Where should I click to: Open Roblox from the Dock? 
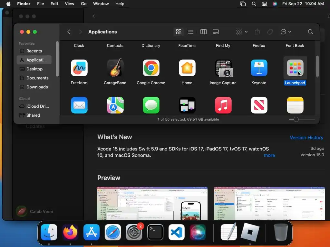(250, 232)
